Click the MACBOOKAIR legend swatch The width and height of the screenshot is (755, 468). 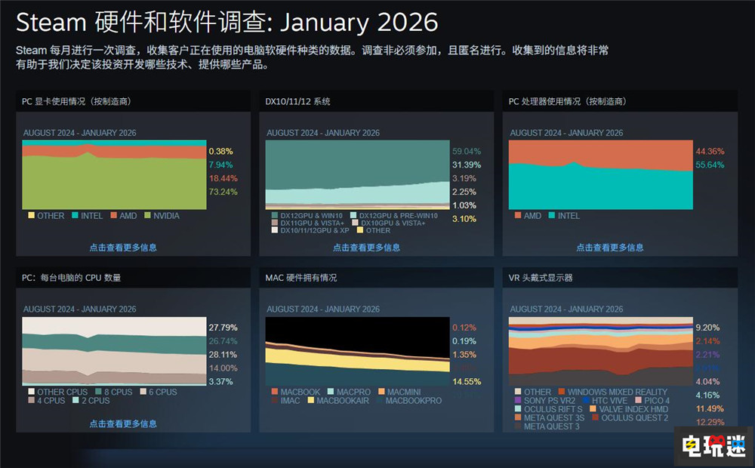(310, 400)
